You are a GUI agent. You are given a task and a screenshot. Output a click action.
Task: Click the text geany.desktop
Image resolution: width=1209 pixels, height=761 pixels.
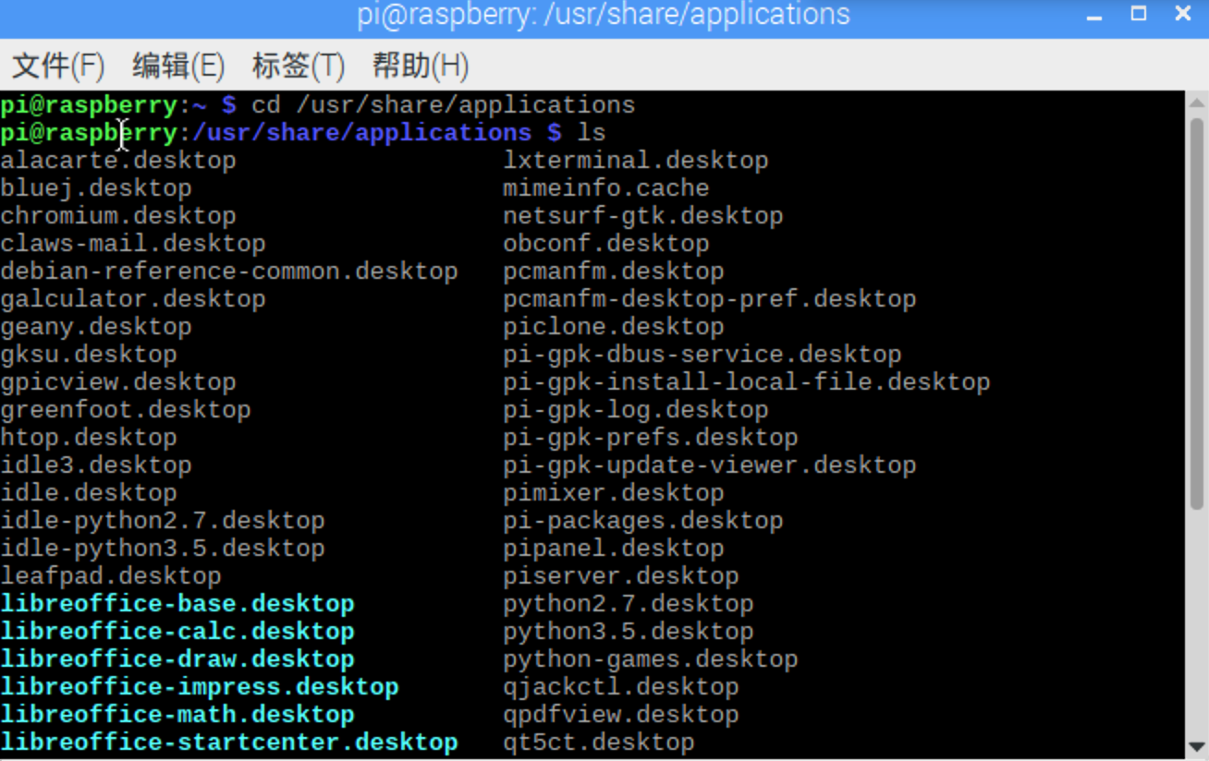pos(96,327)
